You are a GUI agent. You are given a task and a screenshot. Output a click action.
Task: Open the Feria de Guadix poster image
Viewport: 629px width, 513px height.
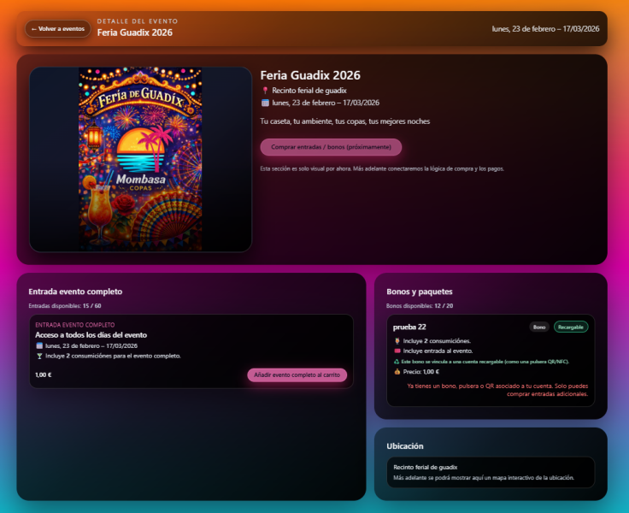[x=141, y=159]
